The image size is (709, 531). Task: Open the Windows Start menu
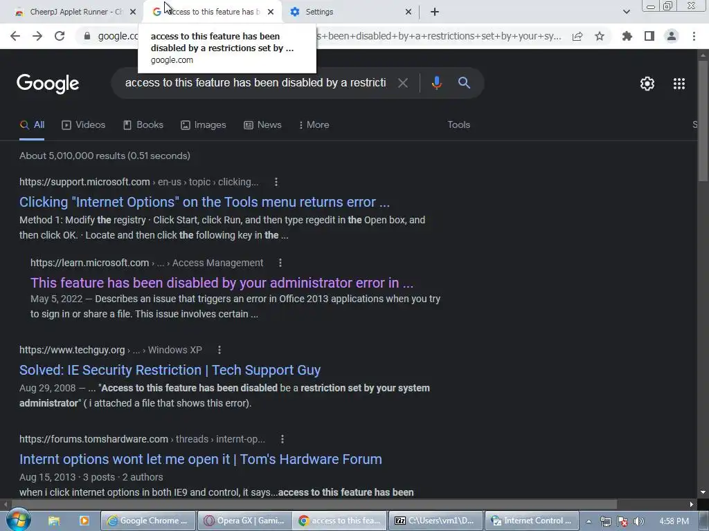coord(18,520)
